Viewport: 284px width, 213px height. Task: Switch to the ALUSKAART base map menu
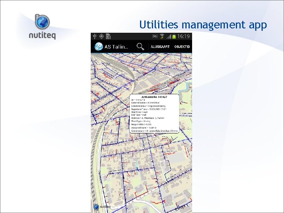(x=160, y=47)
